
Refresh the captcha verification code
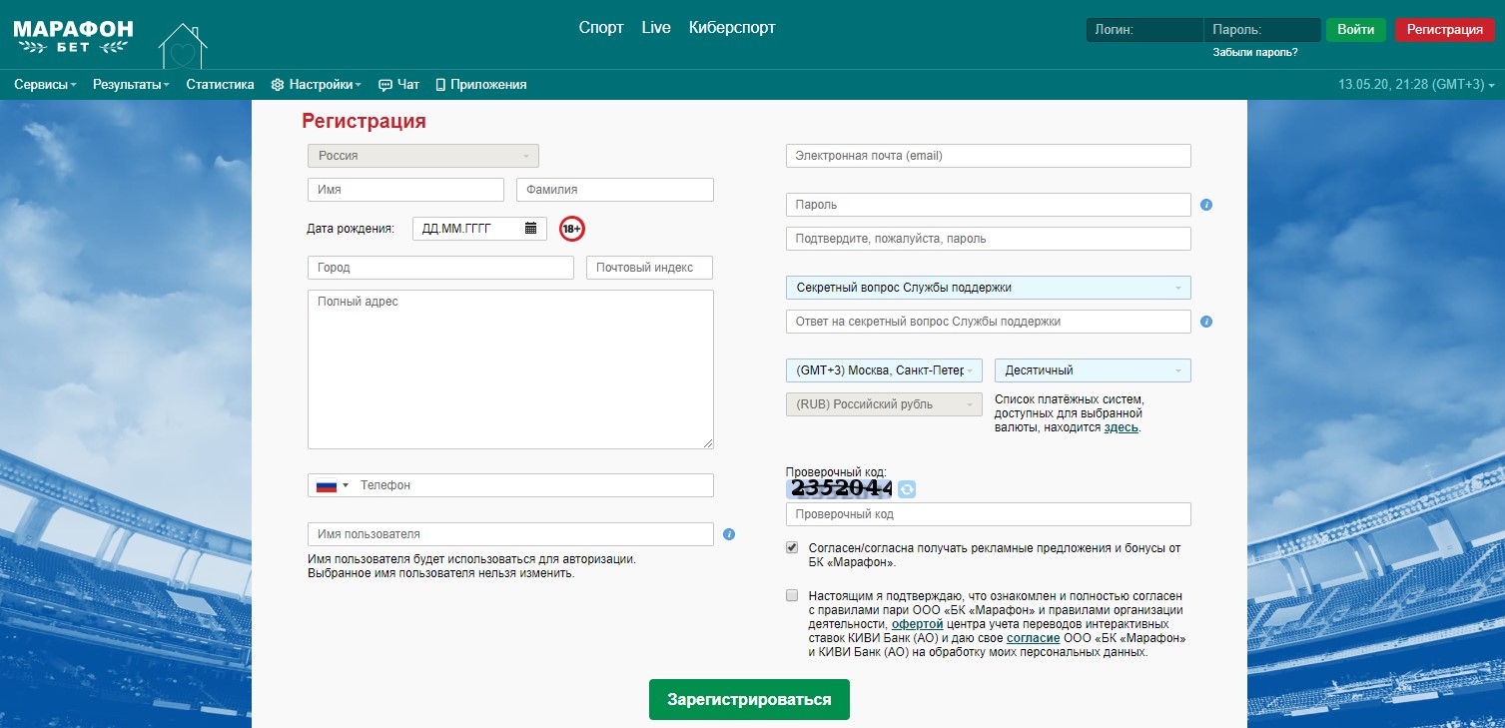[x=907, y=488]
